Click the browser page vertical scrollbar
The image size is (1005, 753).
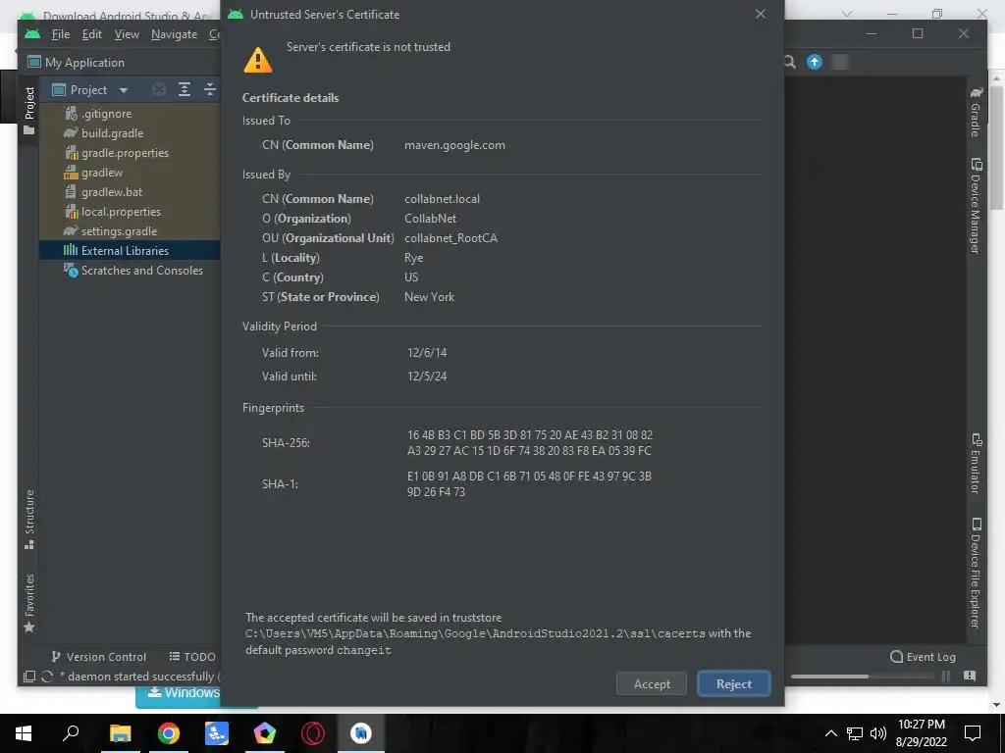[997, 149]
